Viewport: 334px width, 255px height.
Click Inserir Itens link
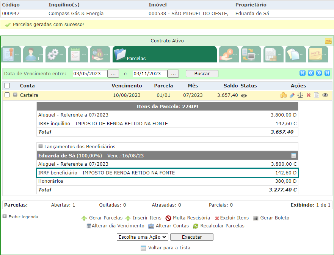tap(147, 218)
